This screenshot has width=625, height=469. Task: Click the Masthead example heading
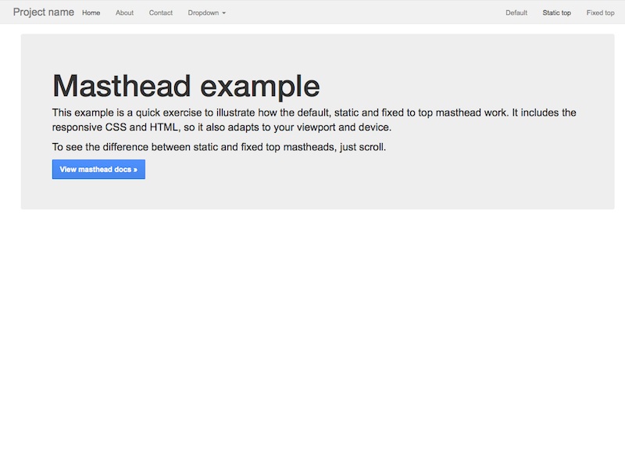(x=186, y=86)
